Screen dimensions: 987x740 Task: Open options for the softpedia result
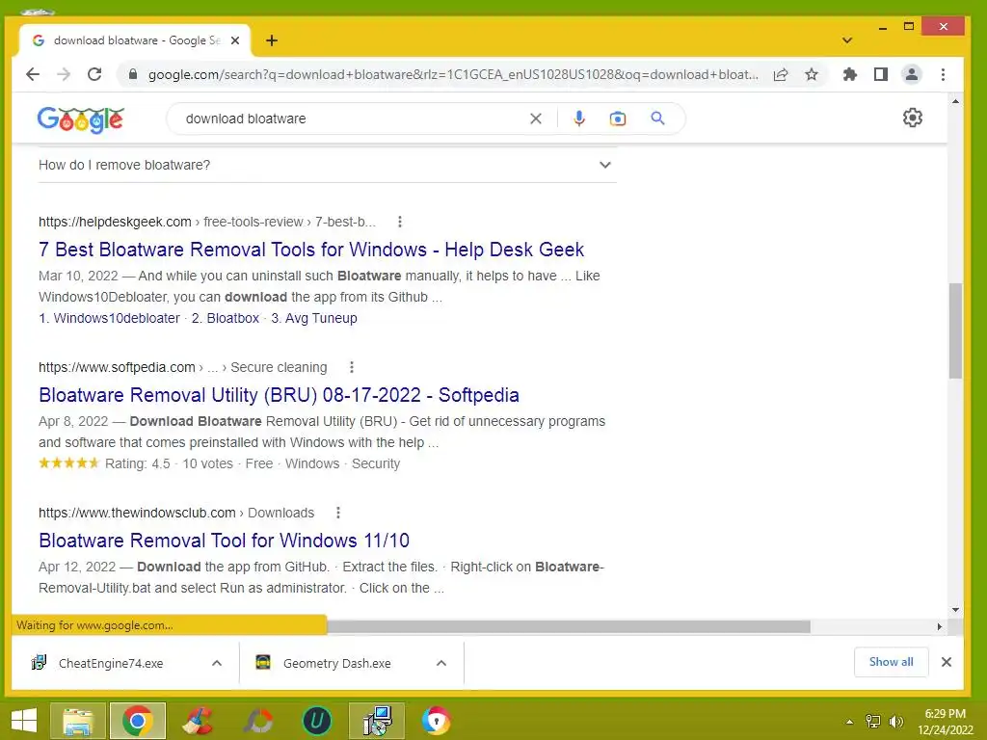point(351,367)
